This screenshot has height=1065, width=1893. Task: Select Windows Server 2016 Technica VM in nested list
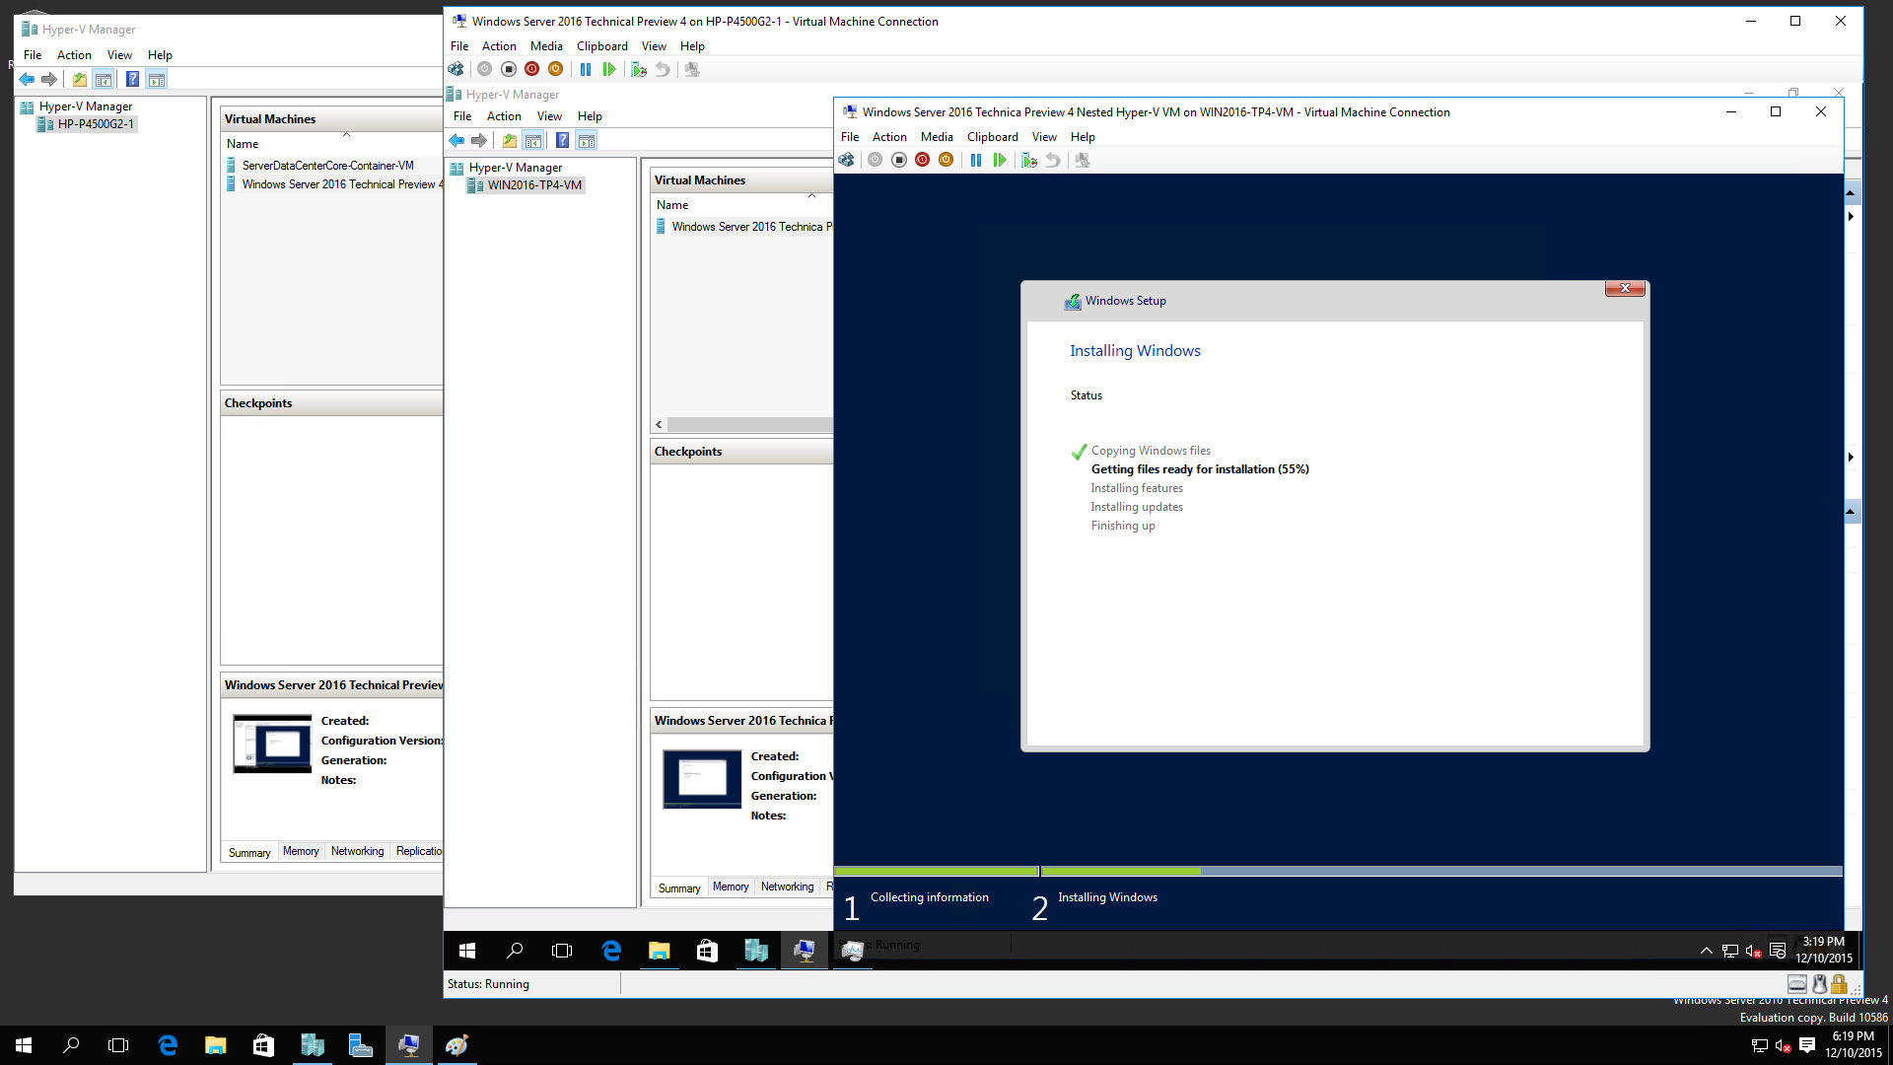pos(744,227)
